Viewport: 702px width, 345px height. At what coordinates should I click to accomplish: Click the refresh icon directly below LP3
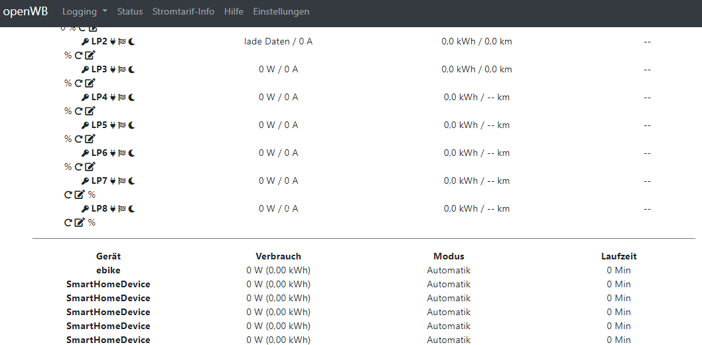coord(78,83)
